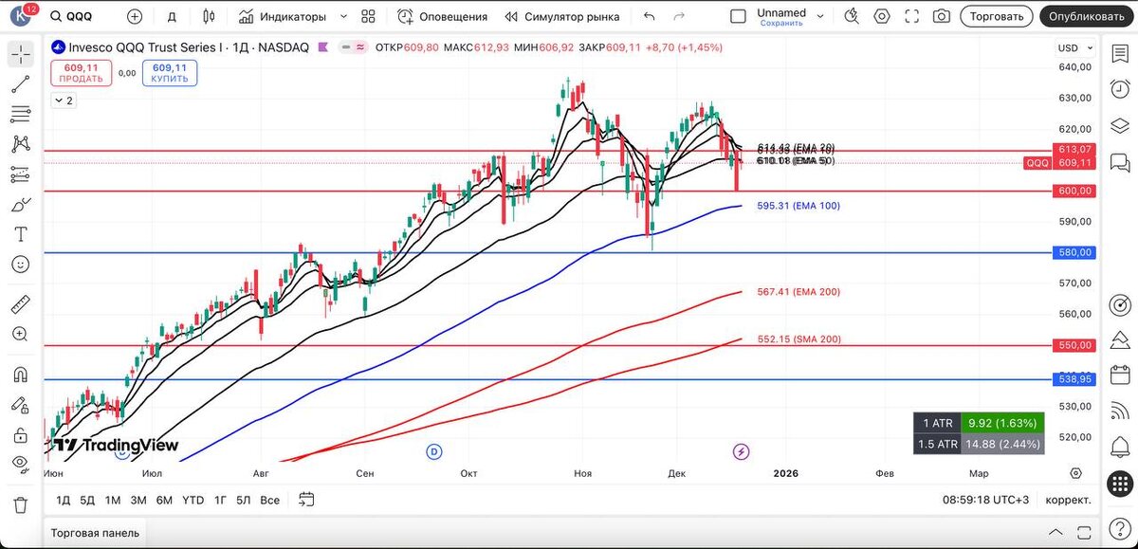
Task: Click the Опубликовать publish button
Action: [x=1088, y=16]
